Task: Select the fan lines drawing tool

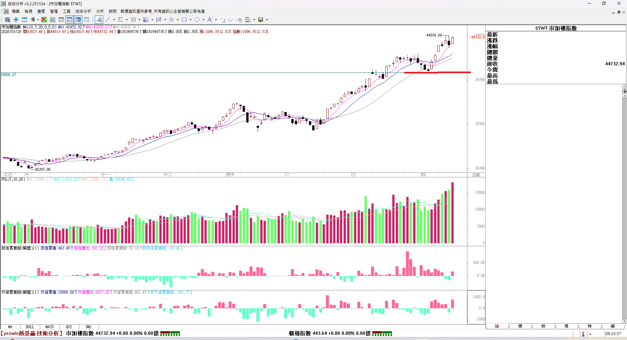Action: [x=146, y=20]
